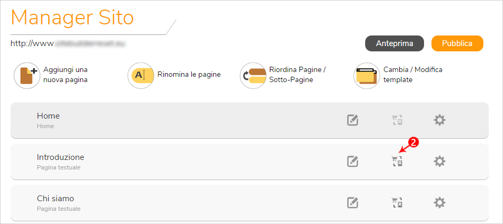Click the Chi siamo row cart-device icon
Image resolution: width=503 pixels, height=224 pixels.
point(397,202)
